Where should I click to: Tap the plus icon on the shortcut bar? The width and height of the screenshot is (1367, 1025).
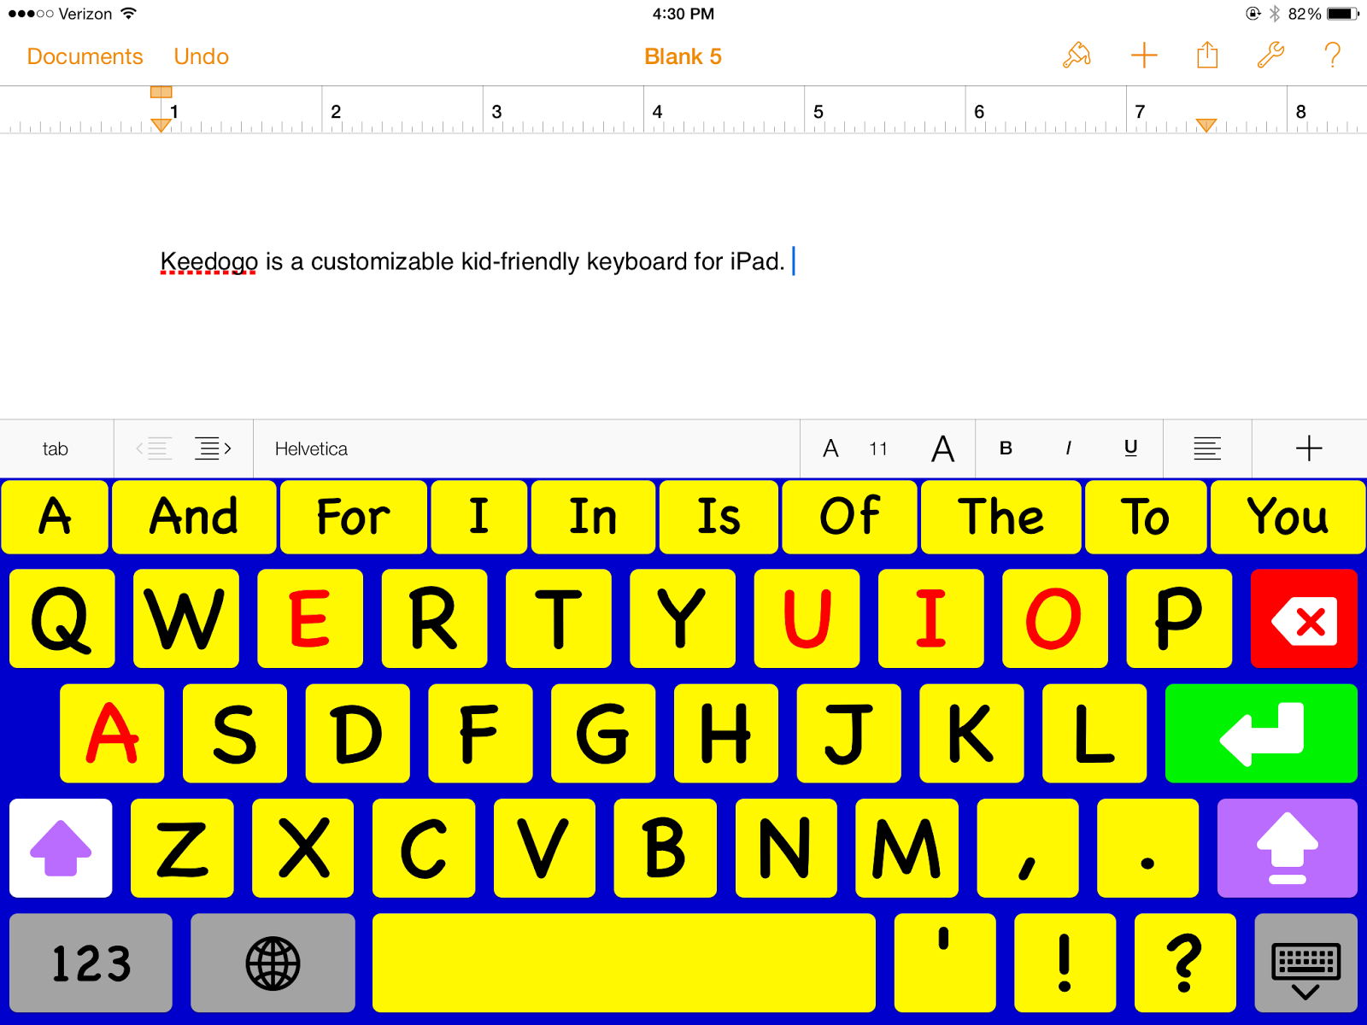pyautogui.click(x=1308, y=448)
